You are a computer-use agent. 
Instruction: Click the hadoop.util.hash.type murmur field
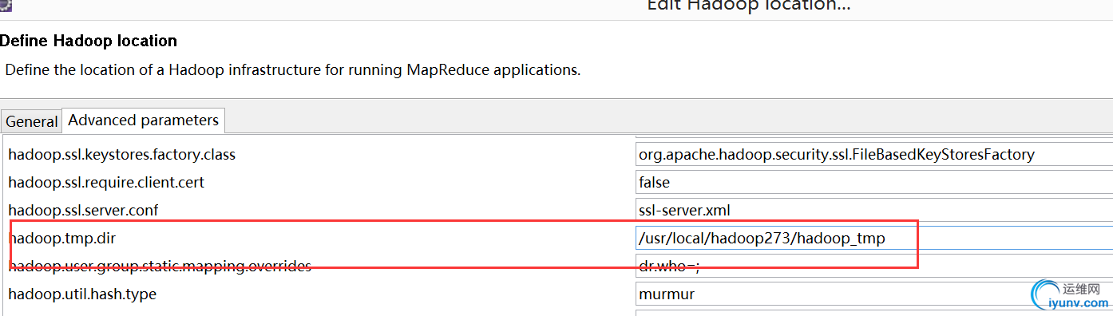[x=874, y=294]
